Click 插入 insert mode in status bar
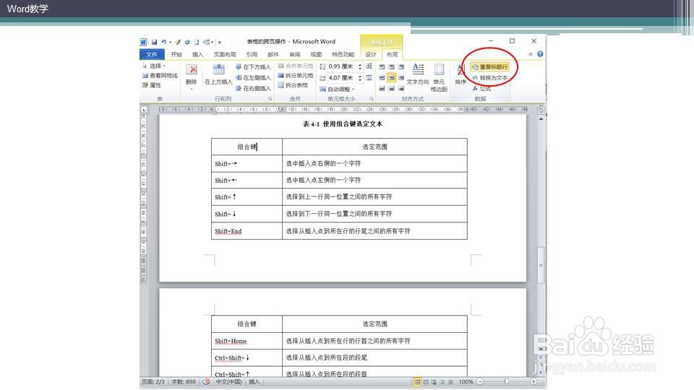 (254, 381)
